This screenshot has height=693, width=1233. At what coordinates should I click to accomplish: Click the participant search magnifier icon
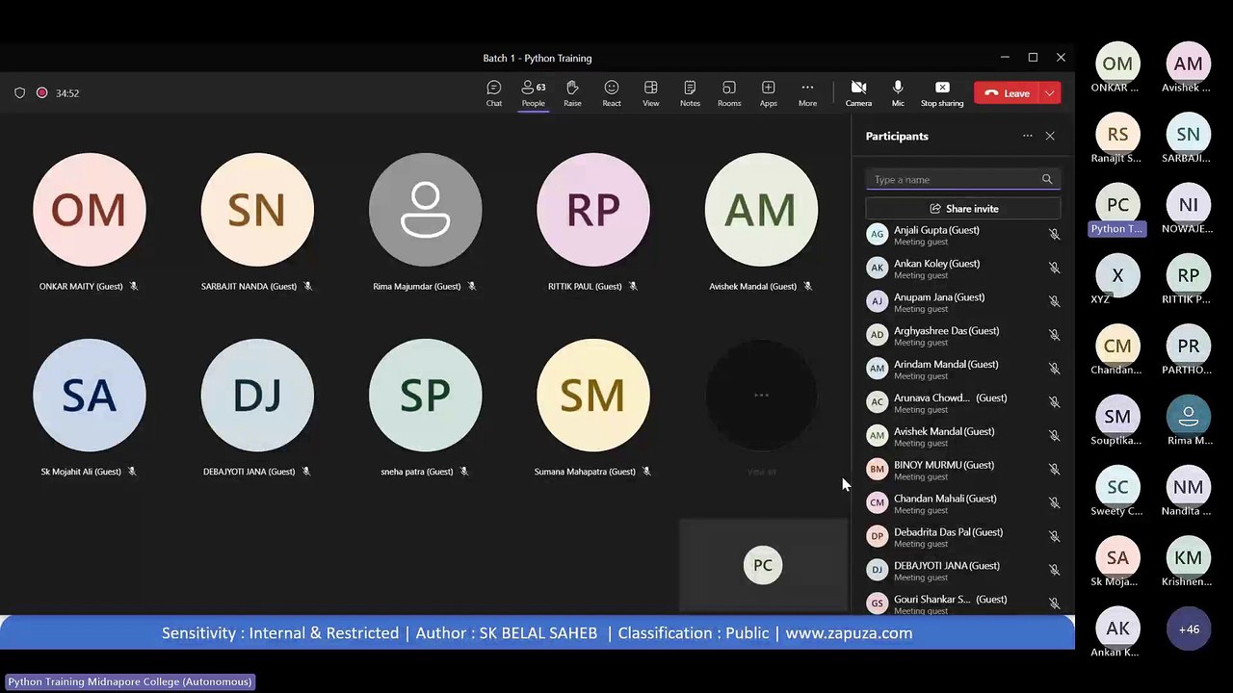(x=1047, y=179)
